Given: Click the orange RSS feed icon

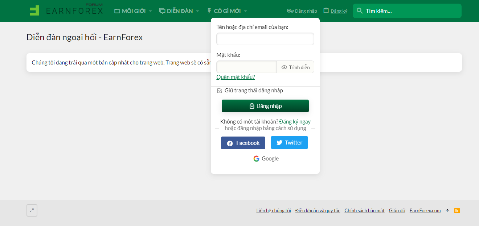Looking at the screenshot, I should [457, 210].
